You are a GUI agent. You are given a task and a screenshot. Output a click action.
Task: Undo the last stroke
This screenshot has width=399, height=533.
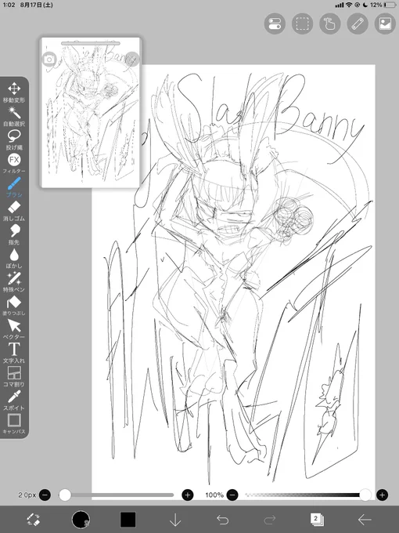click(222, 520)
